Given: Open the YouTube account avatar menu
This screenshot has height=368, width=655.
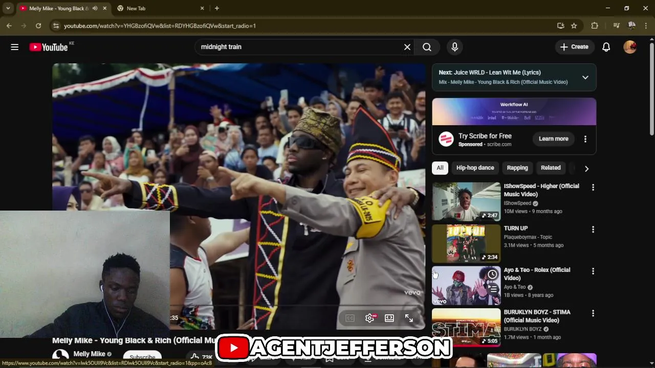Looking at the screenshot, I should (630, 47).
